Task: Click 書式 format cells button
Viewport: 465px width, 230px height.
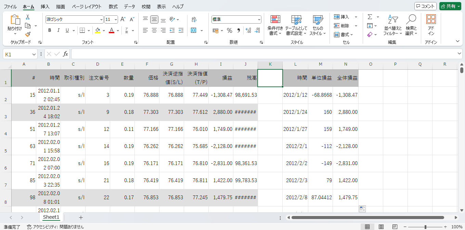Action: point(344,35)
